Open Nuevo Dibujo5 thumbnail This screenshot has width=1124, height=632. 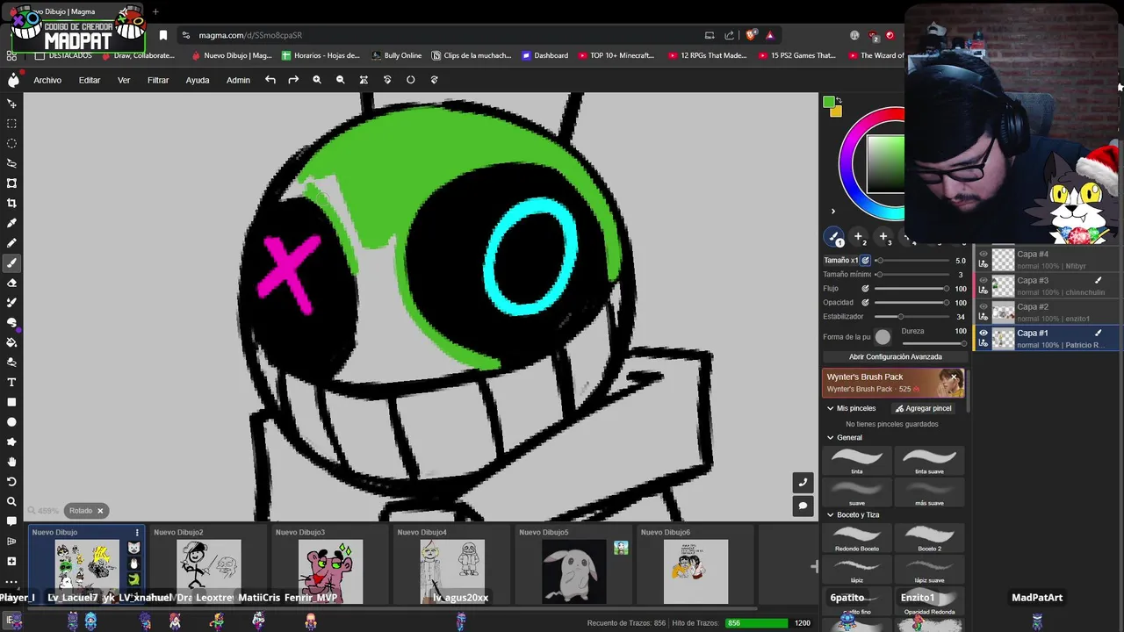pos(573,571)
